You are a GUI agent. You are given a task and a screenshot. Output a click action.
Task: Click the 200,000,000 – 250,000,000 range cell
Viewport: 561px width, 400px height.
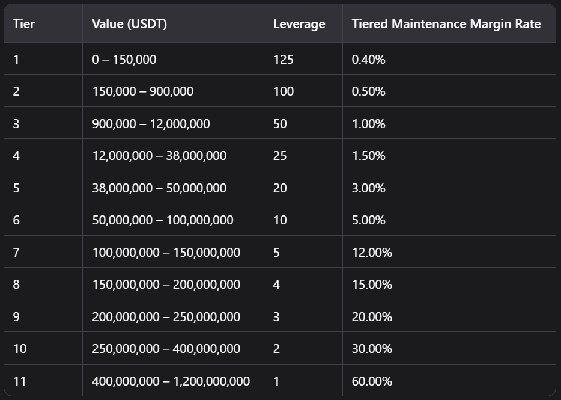[x=166, y=317]
